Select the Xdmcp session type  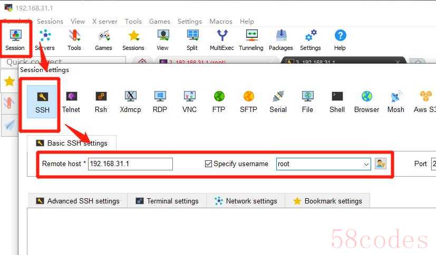click(x=130, y=101)
